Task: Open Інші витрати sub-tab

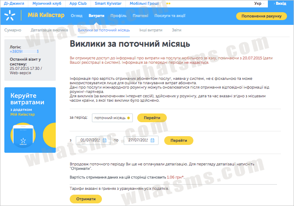Action: 151,30
